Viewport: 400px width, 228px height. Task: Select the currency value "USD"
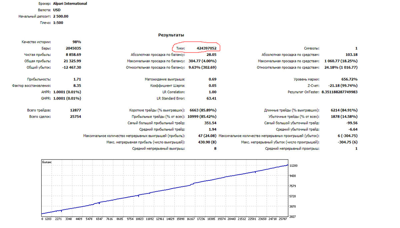click(x=57, y=10)
